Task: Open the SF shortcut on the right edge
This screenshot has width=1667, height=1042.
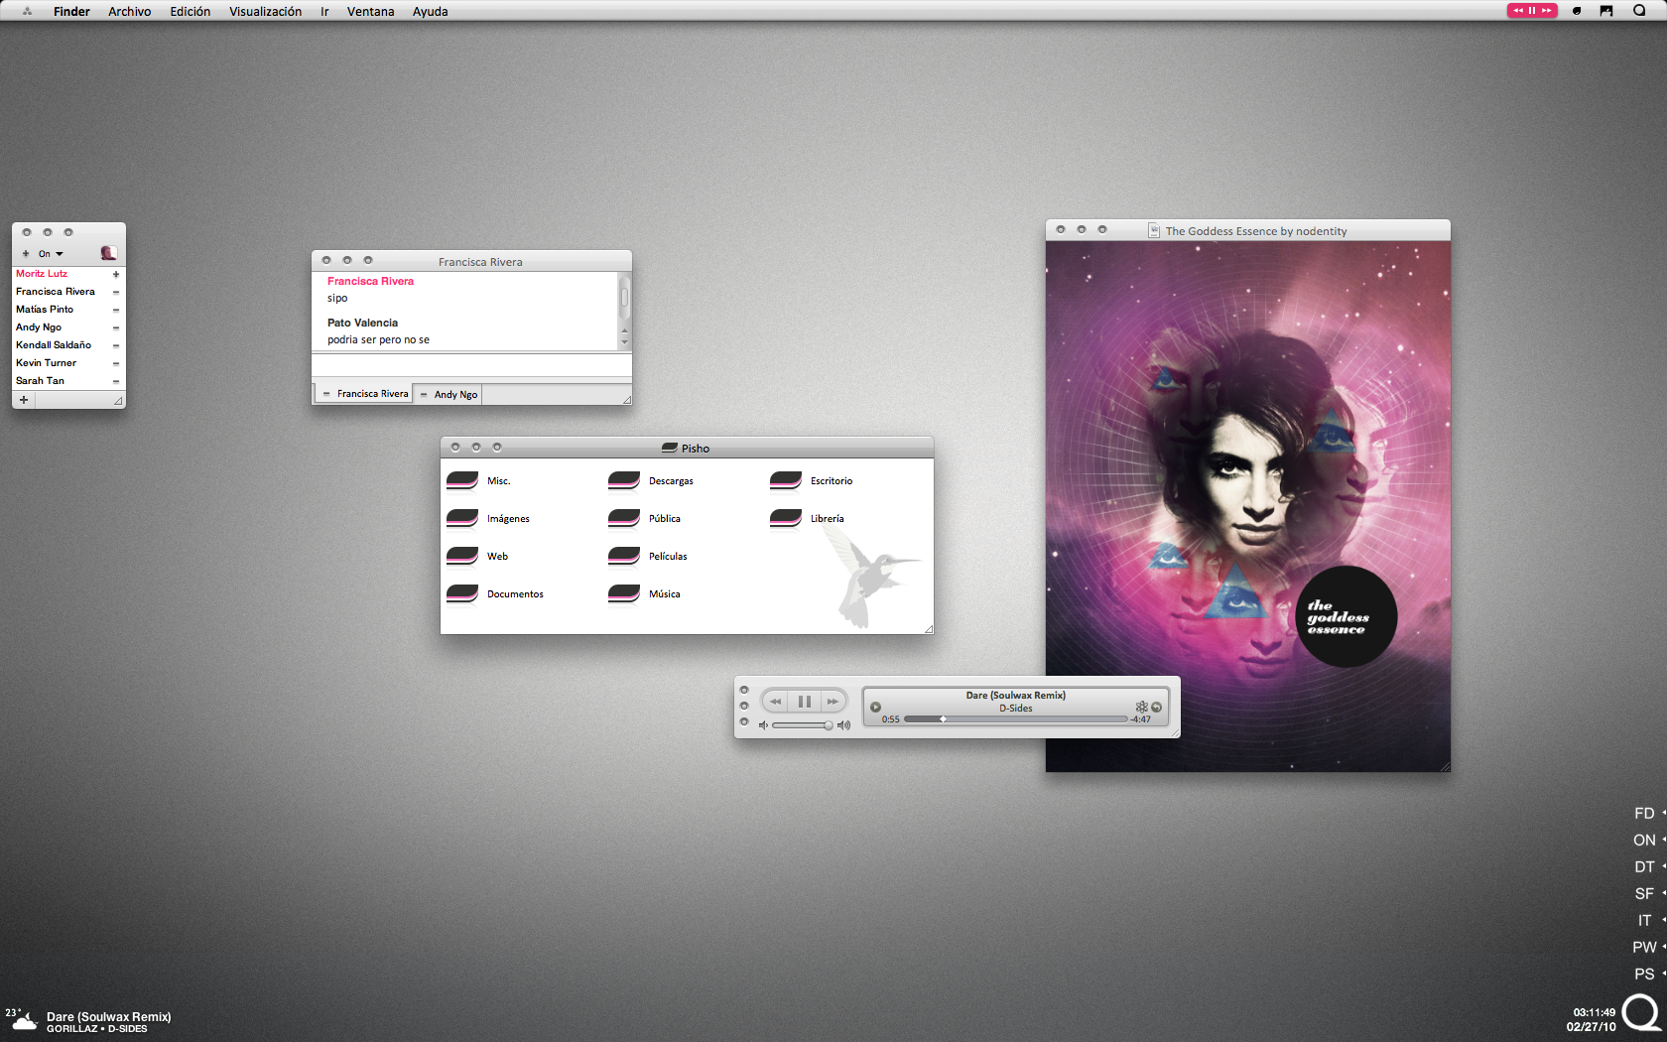Action: [1644, 894]
